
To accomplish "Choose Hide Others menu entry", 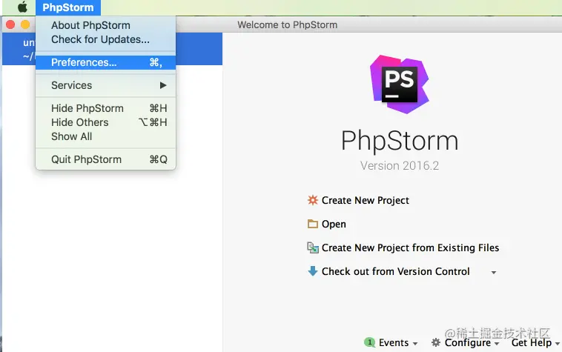I will tap(106, 122).
